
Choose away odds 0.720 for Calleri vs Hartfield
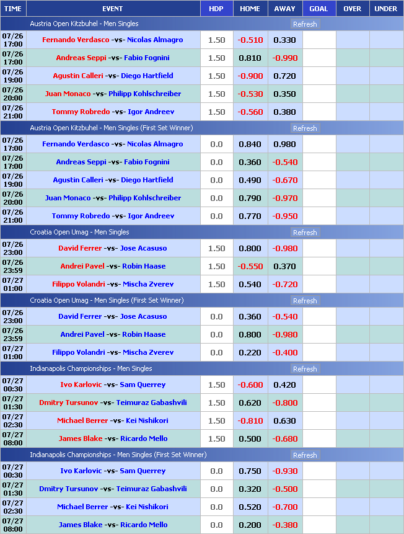tap(284, 76)
